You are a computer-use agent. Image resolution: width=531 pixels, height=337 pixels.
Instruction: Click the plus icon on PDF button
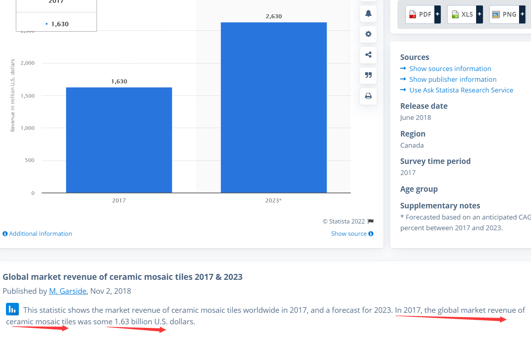(438, 14)
